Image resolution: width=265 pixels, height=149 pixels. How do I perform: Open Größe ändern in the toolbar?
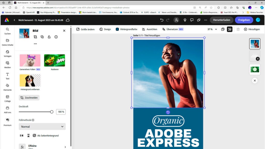tap(85, 29)
